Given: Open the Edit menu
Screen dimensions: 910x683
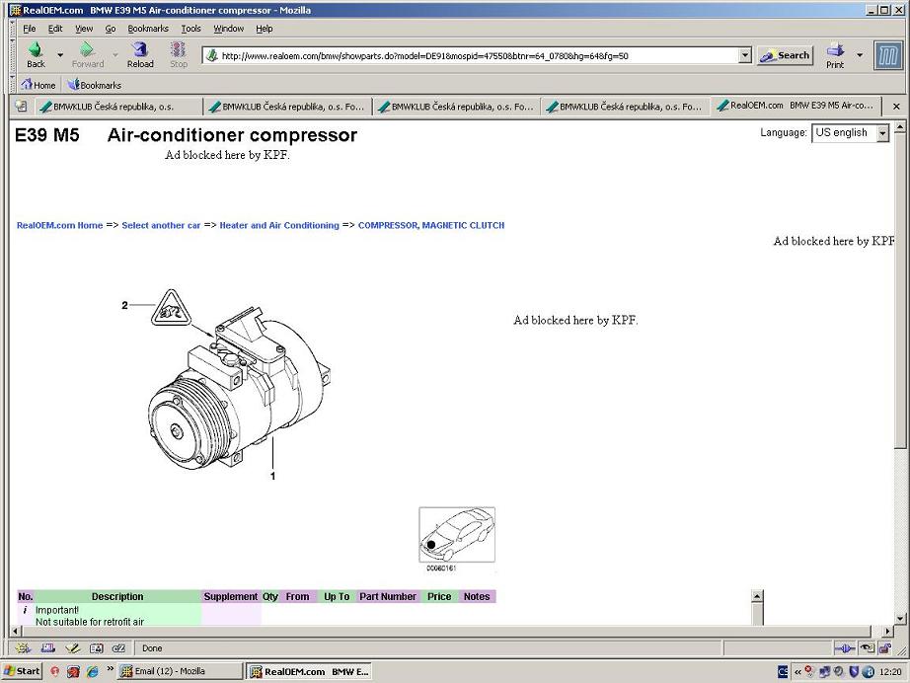Looking at the screenshot, I should [x=55, y=29].
